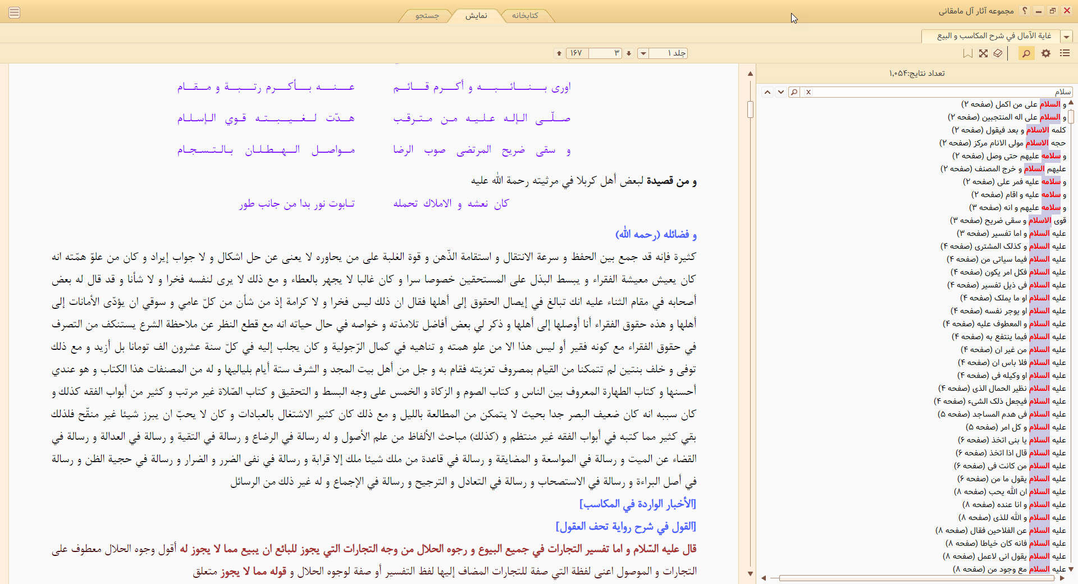
Task: Click the left arrow of the results horizontal scrollbar
Action: point(764,578)
